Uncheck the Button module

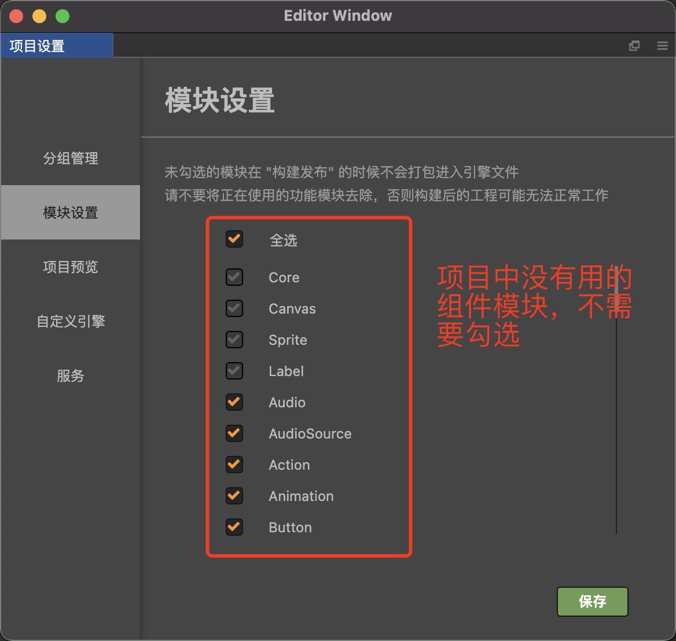(234, 527)
